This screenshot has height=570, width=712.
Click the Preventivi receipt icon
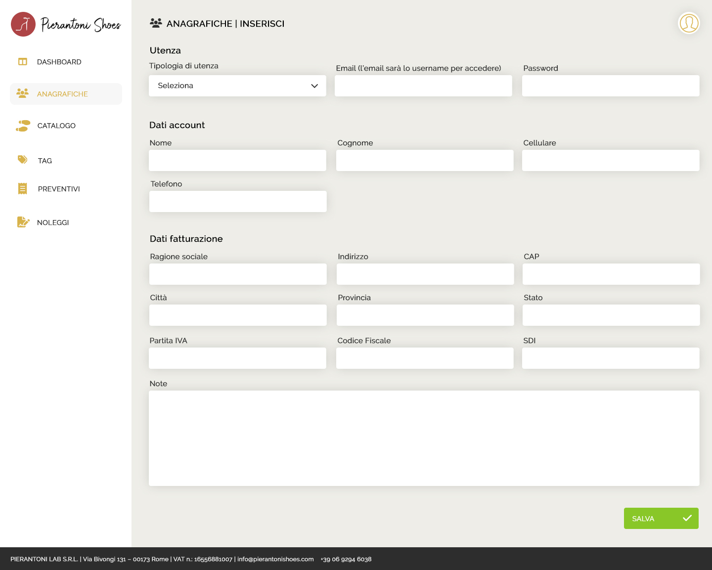23,188
